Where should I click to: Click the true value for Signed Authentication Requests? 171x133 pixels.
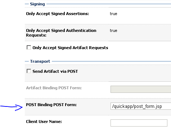pos(113,30)
